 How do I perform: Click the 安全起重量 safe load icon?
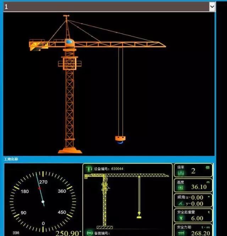181,218
